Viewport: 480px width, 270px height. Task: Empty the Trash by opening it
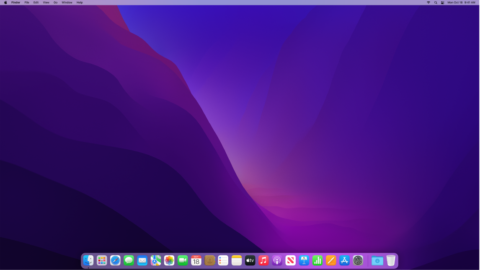(x=391, y=260)
